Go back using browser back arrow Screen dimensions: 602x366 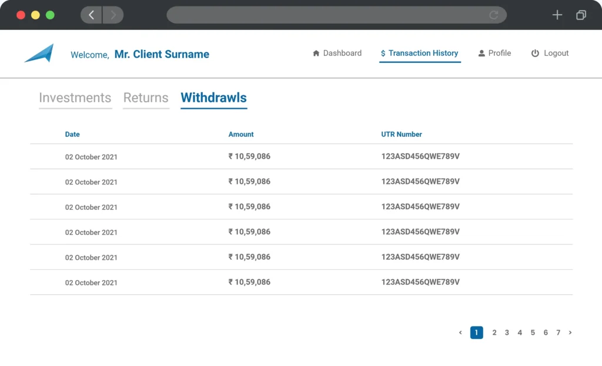pos(91,15)
